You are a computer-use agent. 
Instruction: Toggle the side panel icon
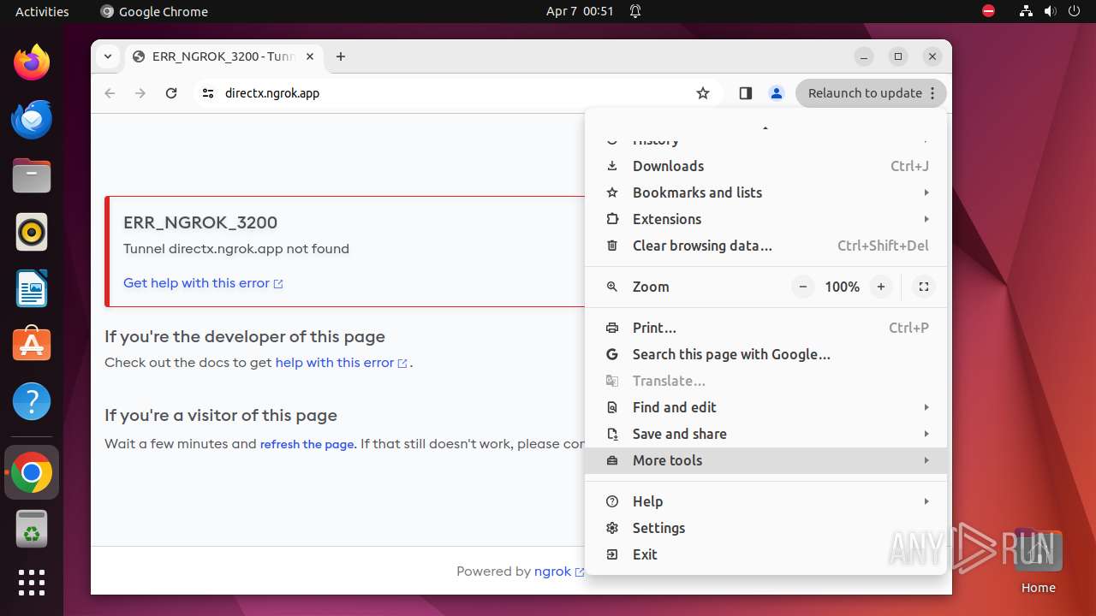click(745, 93)
